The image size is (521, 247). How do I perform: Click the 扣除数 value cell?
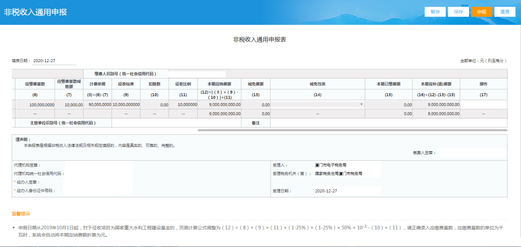(x=154, y=104)
